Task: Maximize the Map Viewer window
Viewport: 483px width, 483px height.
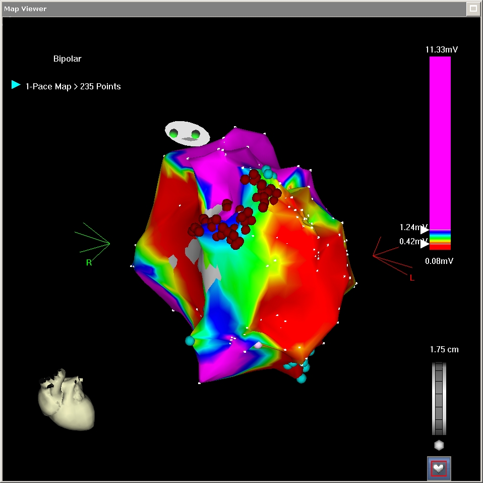Action: pyautogui.click(x=473, y=8)
